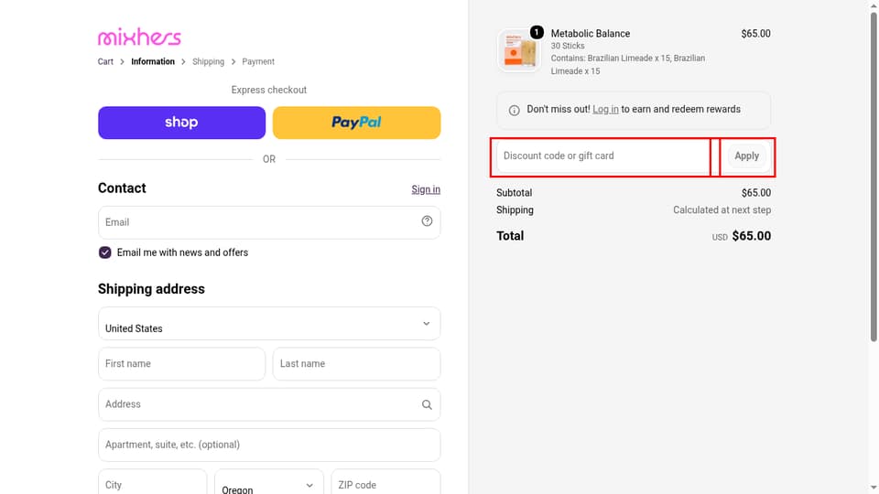Apply the discount code

click(747, 156)
